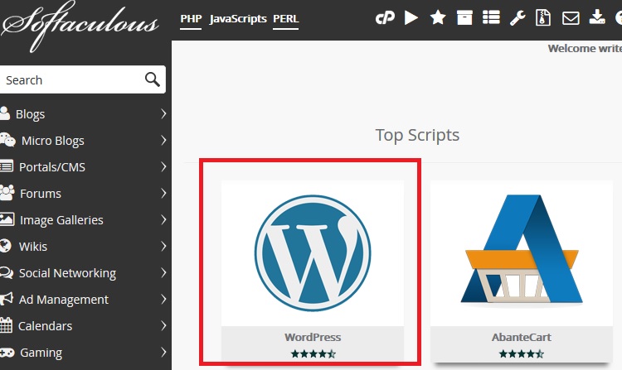
Task: Select the AbanteCart logo thumbnail
Action: [522, 253]
